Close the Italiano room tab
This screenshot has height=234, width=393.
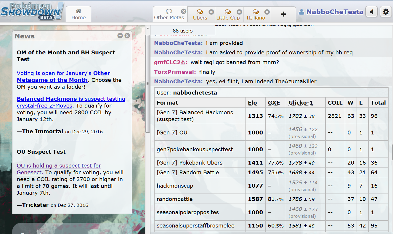tap(267, 12)
